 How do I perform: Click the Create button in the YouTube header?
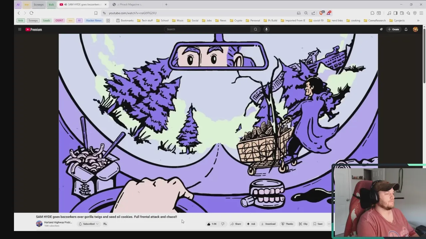[393, 30]
